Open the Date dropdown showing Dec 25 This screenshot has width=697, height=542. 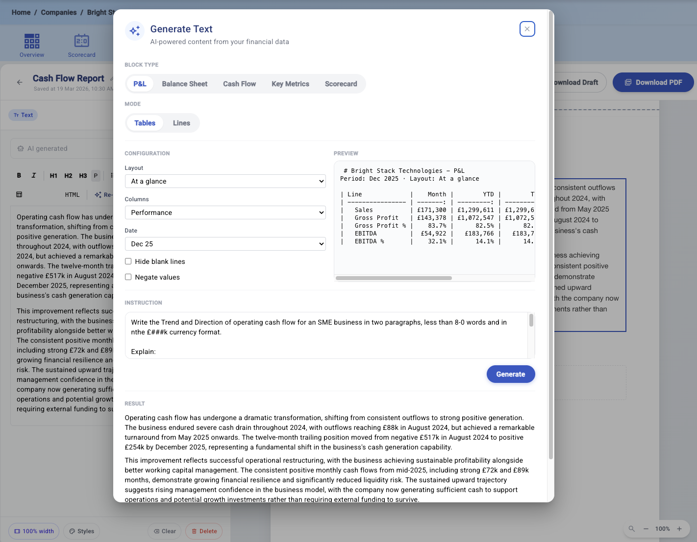point(225,244)
